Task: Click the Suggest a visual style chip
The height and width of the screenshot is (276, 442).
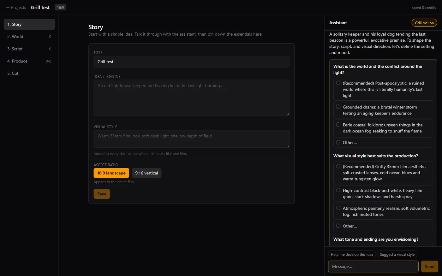Action: coord(397,255)
